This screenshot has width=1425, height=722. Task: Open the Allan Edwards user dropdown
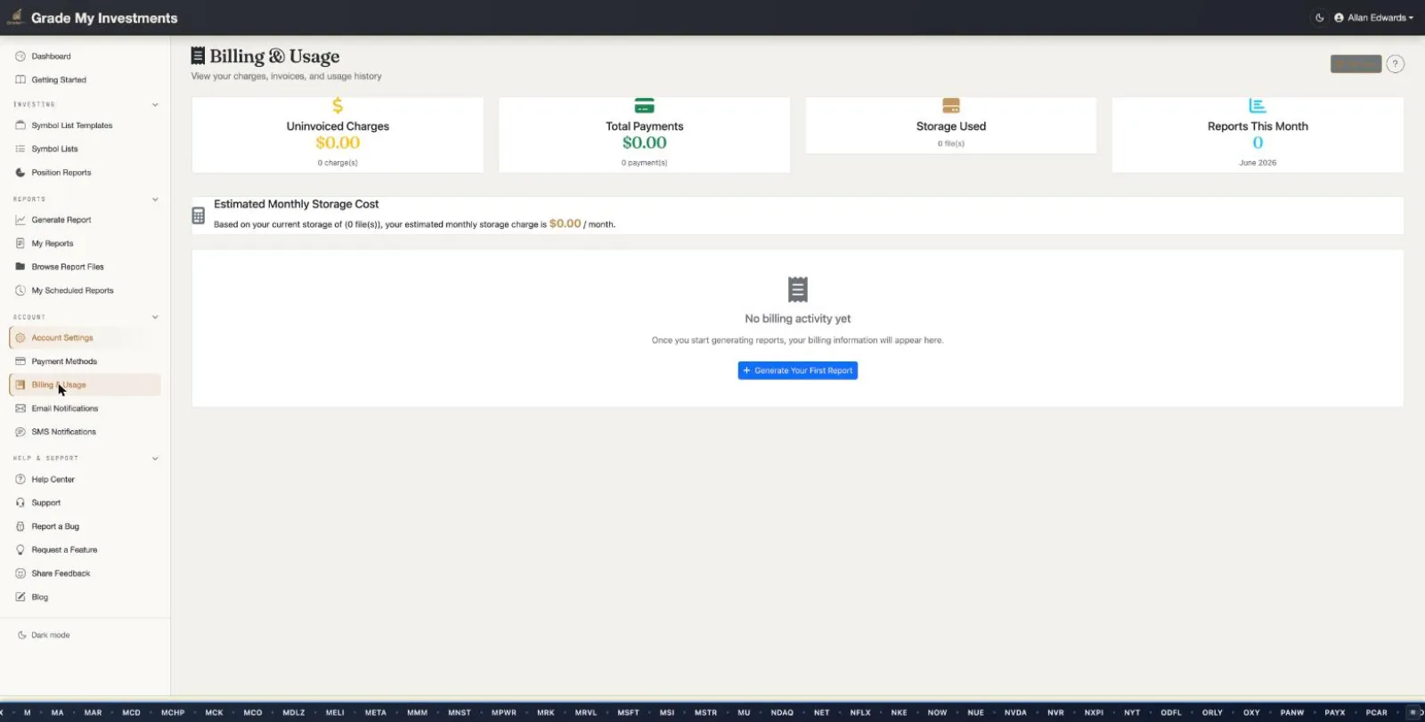click(1374, 18)
